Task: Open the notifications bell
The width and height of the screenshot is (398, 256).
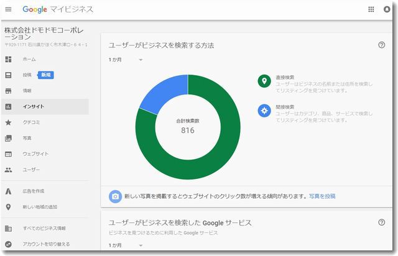Action: tap(387, 9)
